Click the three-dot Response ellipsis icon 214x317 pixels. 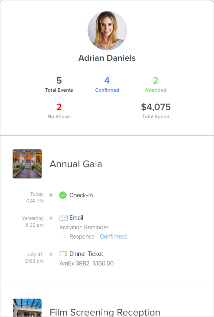[x=63, y=237]
